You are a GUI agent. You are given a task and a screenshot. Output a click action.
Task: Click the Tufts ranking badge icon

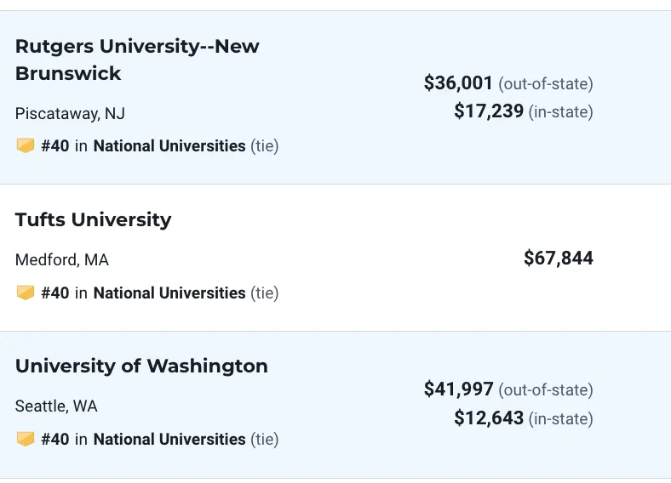pyautogui.click(x=26, y=293)
